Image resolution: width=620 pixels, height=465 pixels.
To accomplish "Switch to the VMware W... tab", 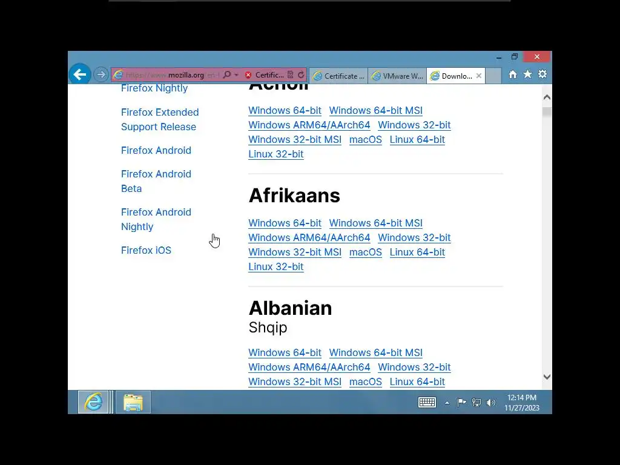I will 397,76.
